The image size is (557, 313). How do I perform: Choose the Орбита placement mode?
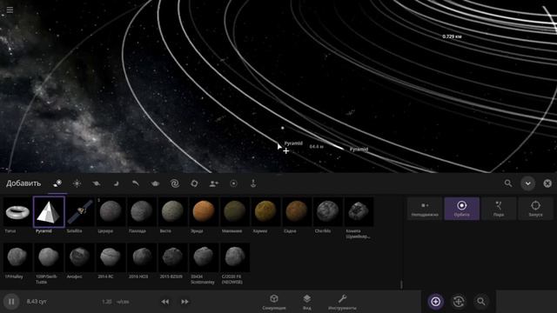point(462,209)
